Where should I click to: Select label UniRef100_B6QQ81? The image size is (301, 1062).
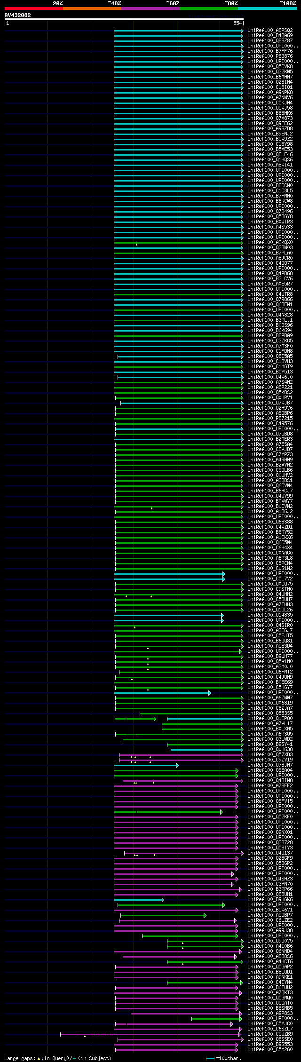pos(270,641)
